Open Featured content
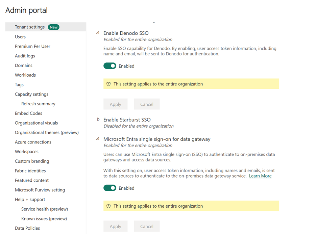Viewport: 316px width, 234px height. pos(32,180)
